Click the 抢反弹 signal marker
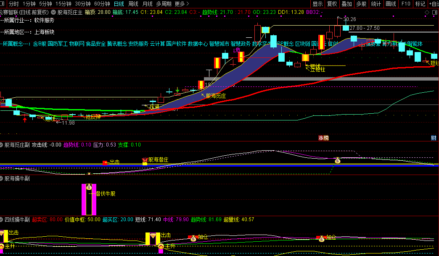Screen dimensions: 439x256 pos(93,117)
